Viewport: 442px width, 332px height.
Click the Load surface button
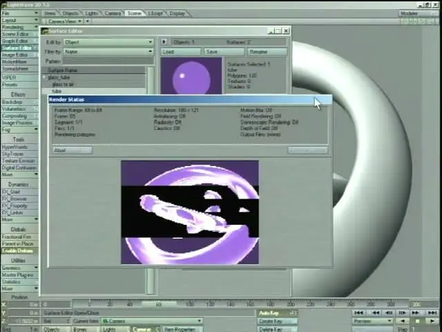[x=181, y=52]
